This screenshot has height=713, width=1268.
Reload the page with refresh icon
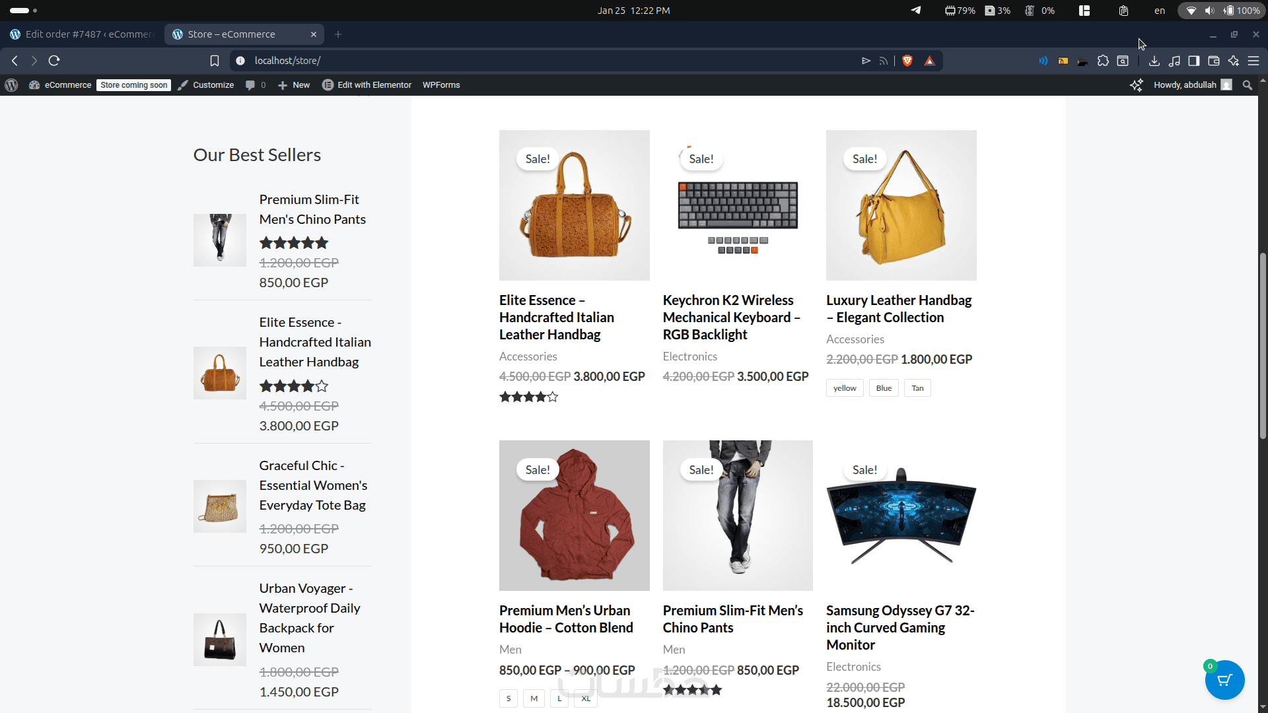pyautogui.click(x=54, y=61)
